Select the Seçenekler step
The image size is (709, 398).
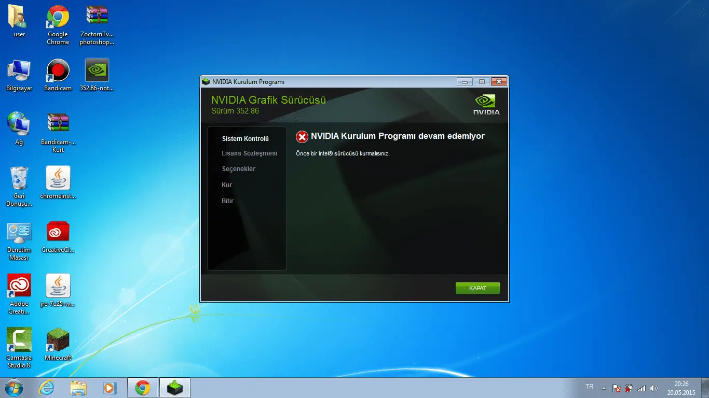coord(239,169)
